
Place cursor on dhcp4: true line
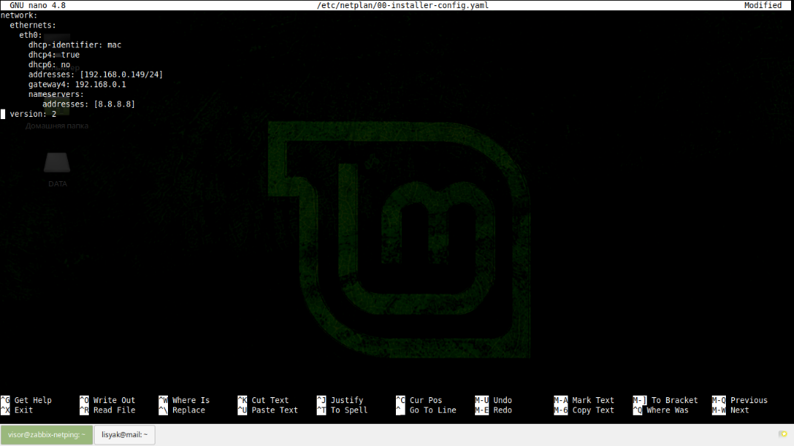point(54,55)
